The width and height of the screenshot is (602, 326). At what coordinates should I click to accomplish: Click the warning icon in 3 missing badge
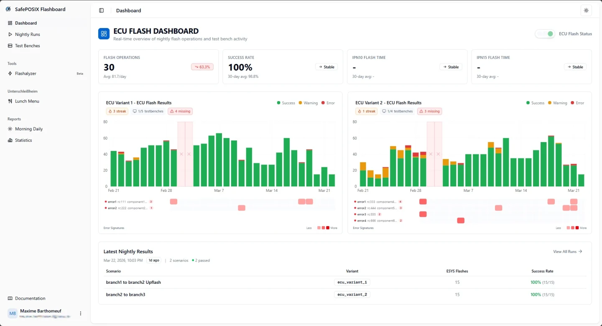coord(421,112)
